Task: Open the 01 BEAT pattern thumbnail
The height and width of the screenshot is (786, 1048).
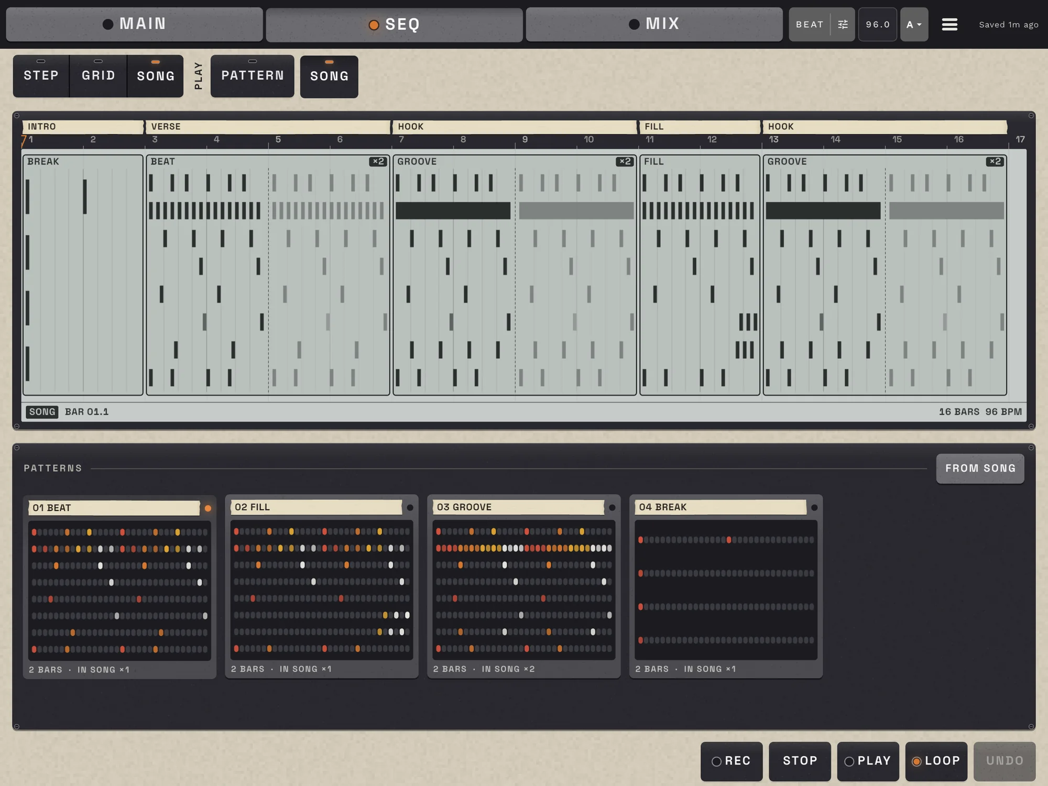Action: tap(119, 591)
